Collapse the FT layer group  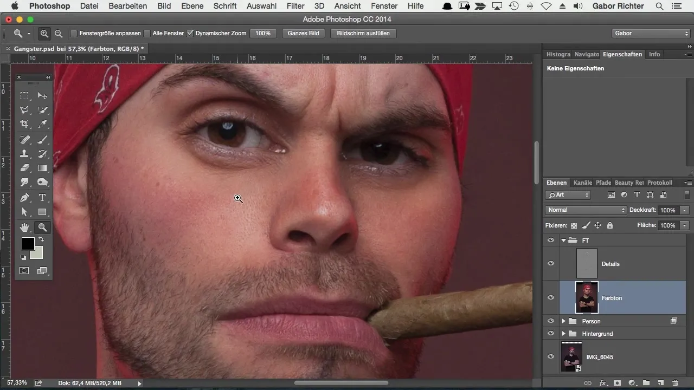click(564, 240)
